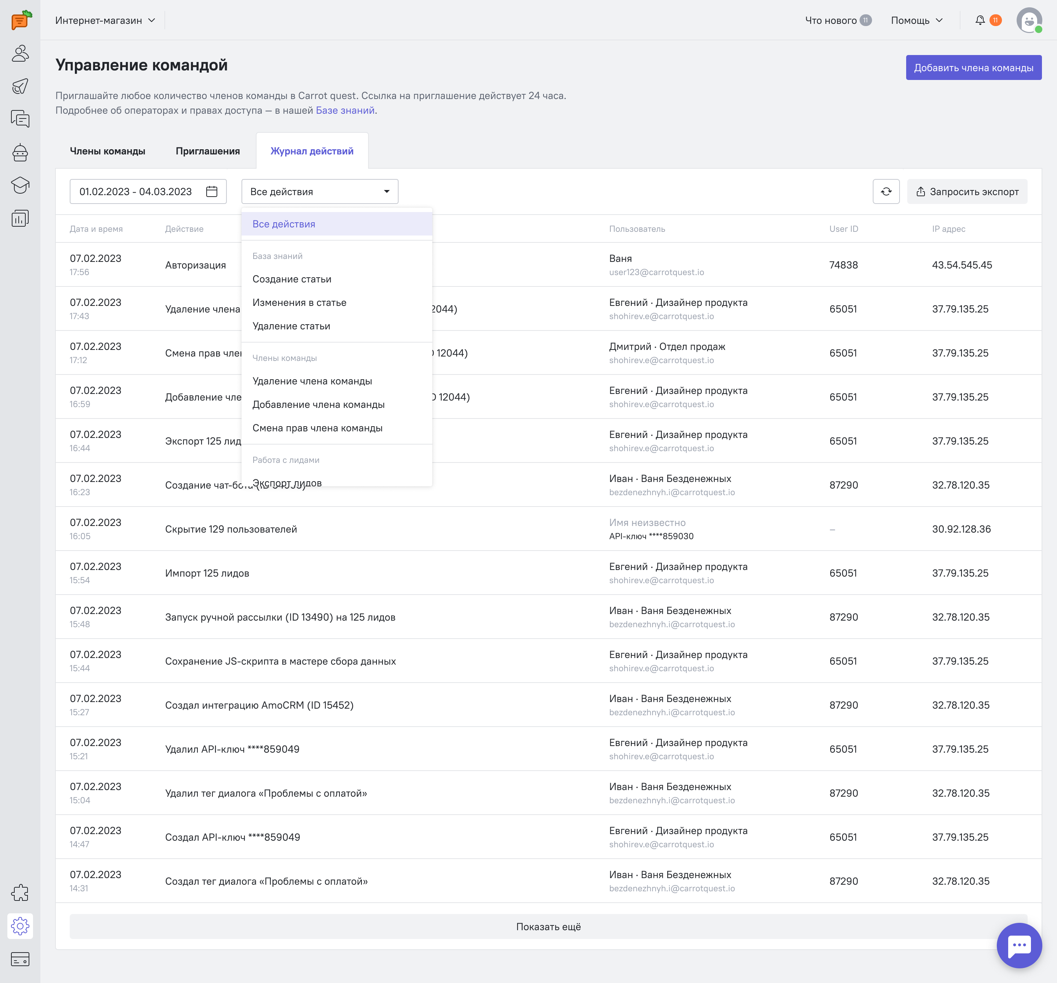Screen dimensions: 1057x983
Task: Open the Campaigns rocket sidebar icon
Action: click(20, 86)
